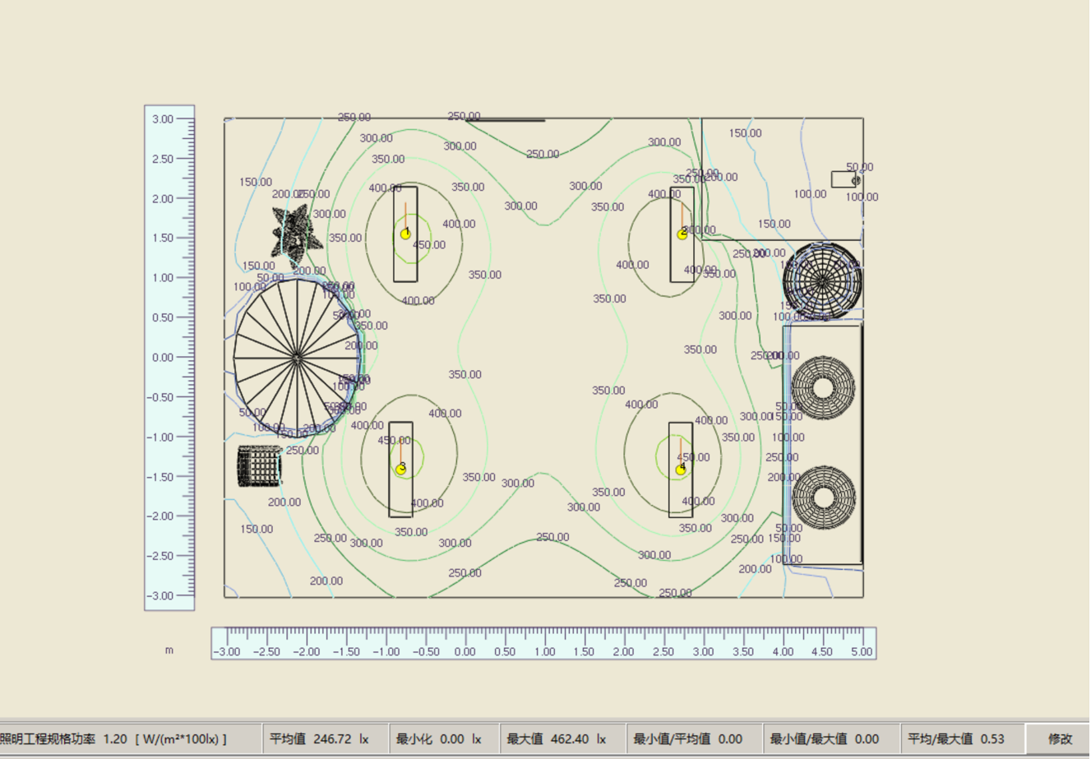Select the small wireframe basket object
Viewport: 1091px width, 759px height.
260,466
